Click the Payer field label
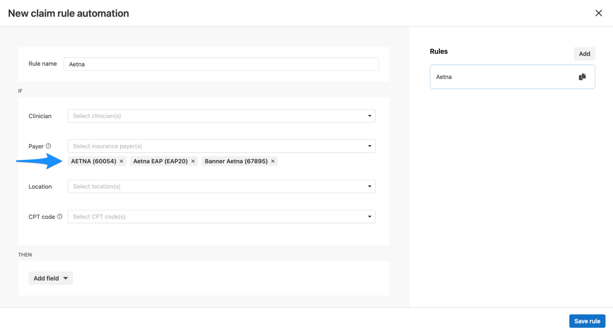Screen dimensions: 613x333 pyautogui.click(x=36, y=146)
